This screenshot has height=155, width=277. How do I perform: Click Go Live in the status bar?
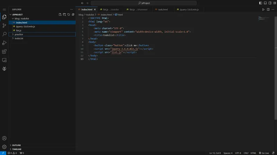263,153
